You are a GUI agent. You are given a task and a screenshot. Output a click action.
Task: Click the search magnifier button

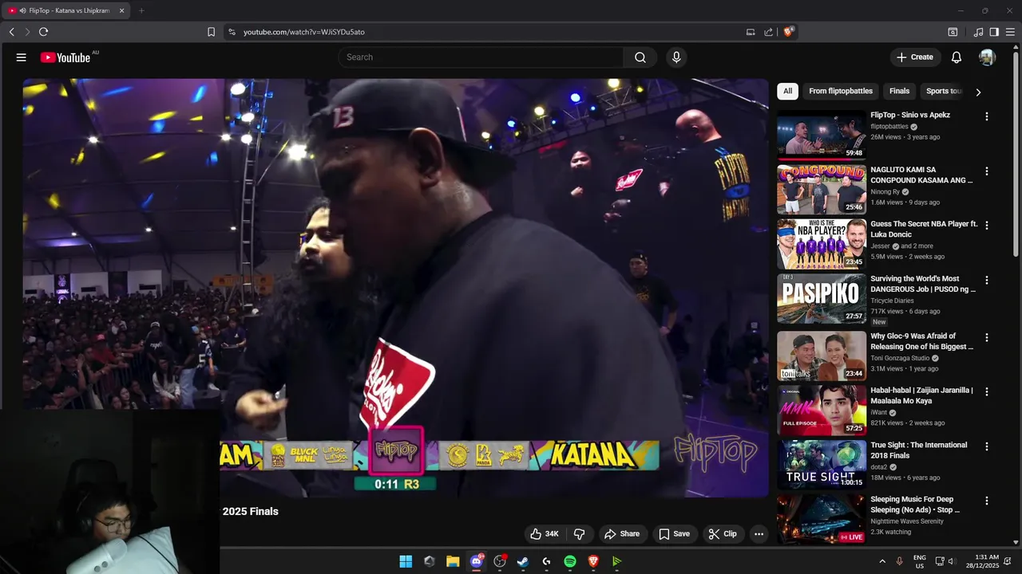click(x=640, y=57)
